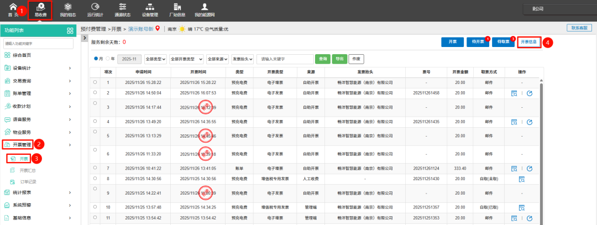Image resolution: width=597 pixels, height=225 pixels.
Task: Toggle sidebar with the arrow collapse button
Action: pos(85,39)
